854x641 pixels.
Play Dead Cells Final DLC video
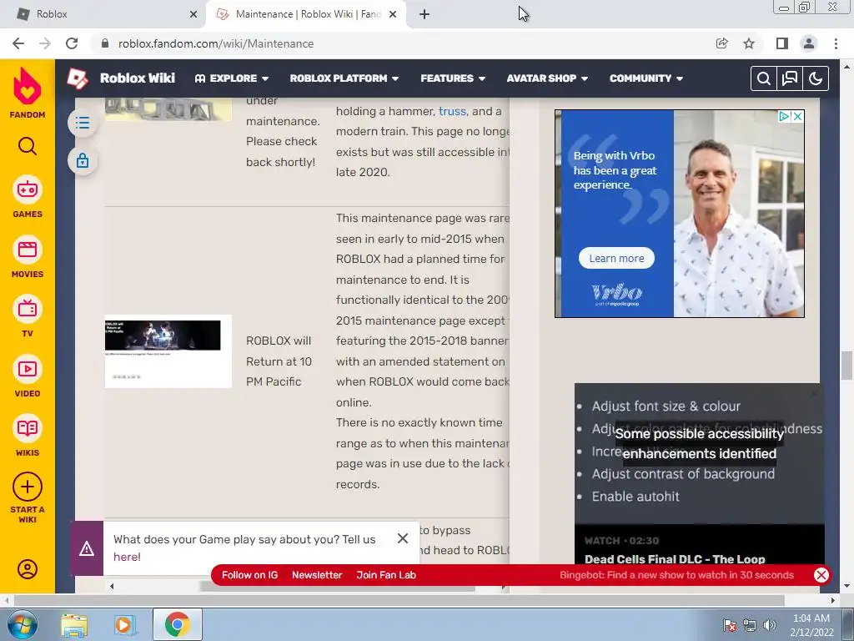[700, 545]
